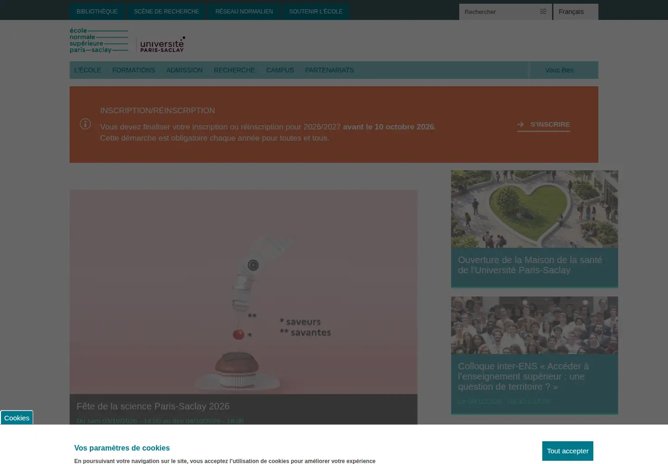
Task: Open the PARTENARIATS menu
Action: click(x=329, y=70)
